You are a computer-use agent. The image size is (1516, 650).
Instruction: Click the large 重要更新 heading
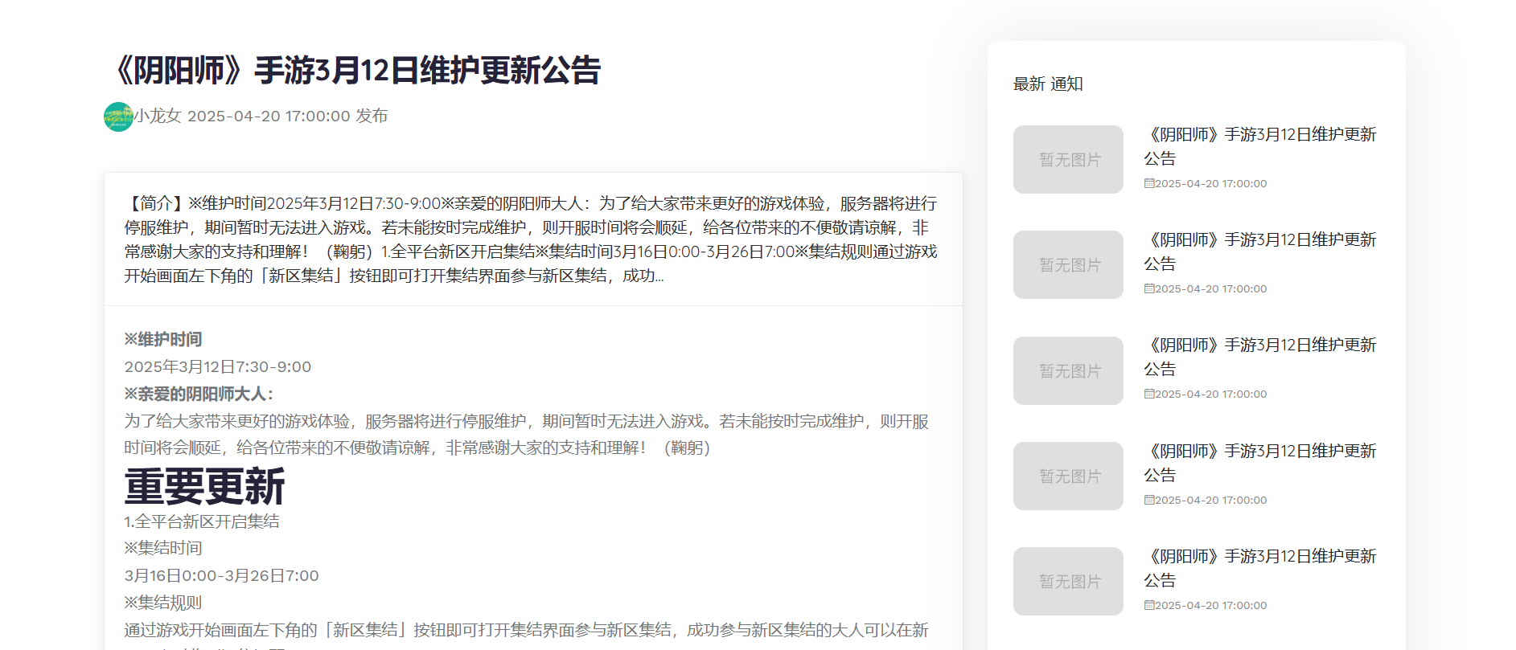[204, 486]
